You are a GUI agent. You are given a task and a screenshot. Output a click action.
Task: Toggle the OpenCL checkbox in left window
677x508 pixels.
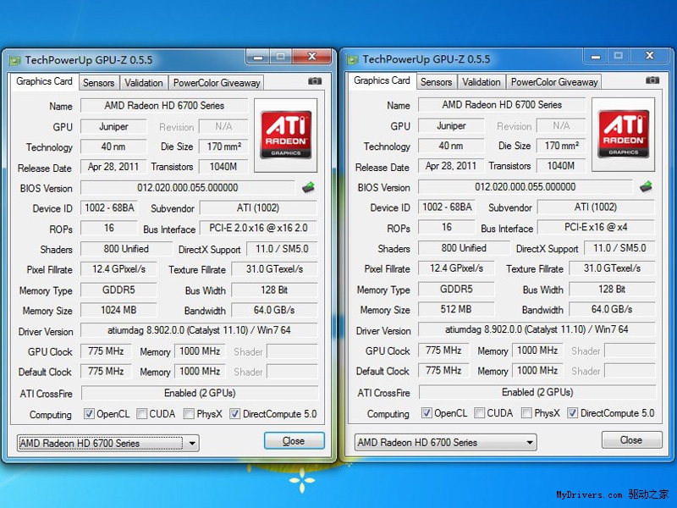click(89, 414)
